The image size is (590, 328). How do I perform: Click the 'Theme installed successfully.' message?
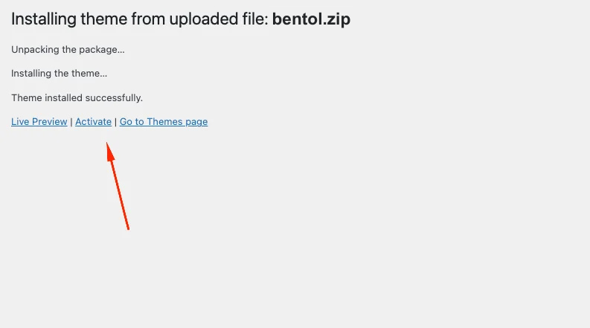click(77, 97)
